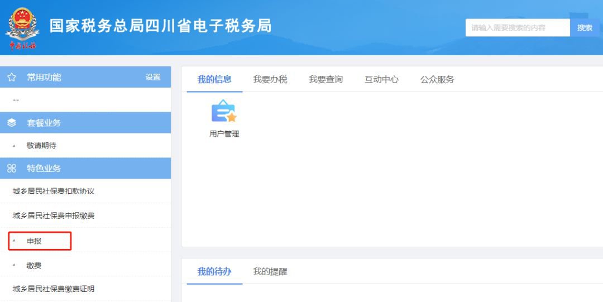Open 城乡居民社保费缴费证明 link

(x=54, y=289)
